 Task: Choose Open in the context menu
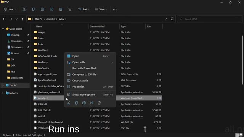(90, 56)
